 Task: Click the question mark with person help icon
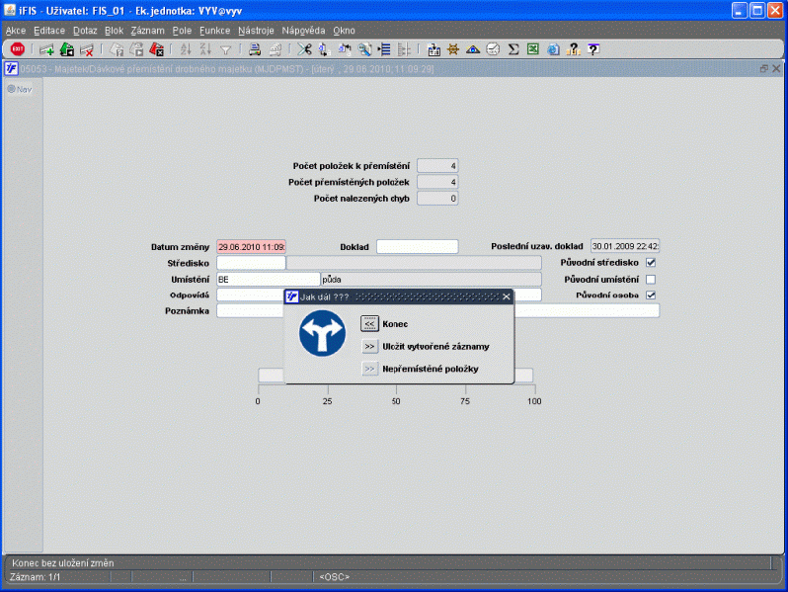point(574,49)
